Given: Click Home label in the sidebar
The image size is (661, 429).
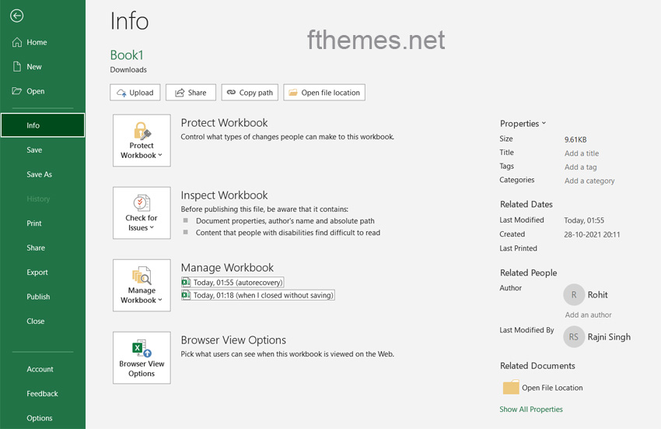Looking at the screenshot, I should coord(37,42).
